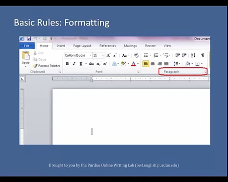Screen dimensions: 228x182
Task: Click the Cut scissors command
Action: (39, 53)
